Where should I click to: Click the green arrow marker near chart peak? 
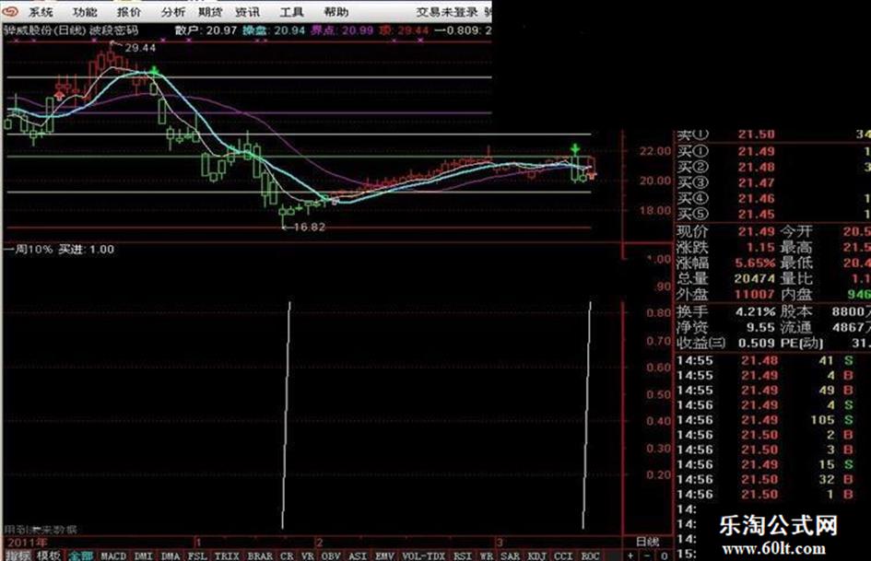point(154,72)
